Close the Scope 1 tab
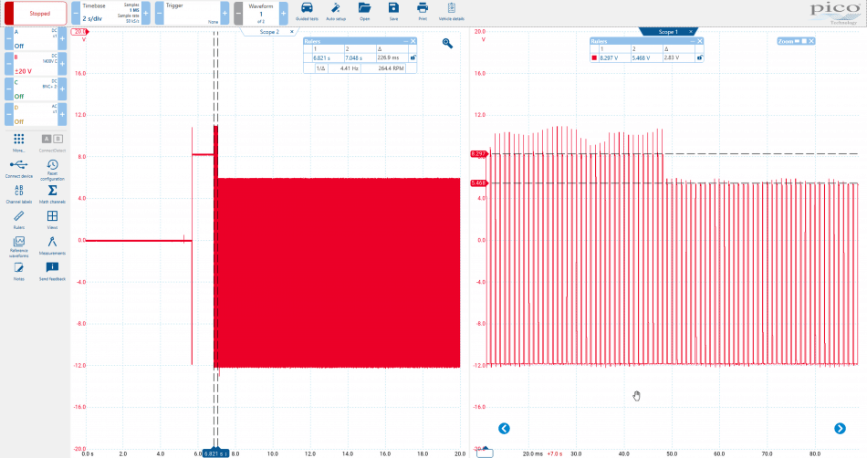867x458 pixels. [691, 32]
